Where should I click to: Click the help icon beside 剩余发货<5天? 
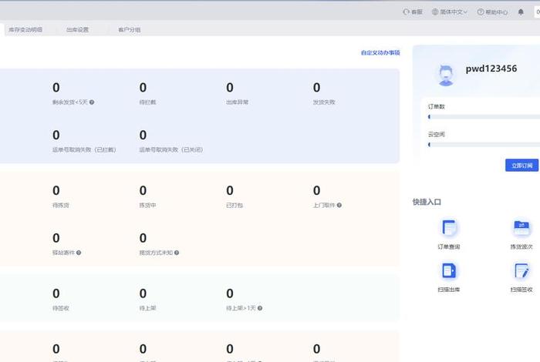(x=92, y=102)
